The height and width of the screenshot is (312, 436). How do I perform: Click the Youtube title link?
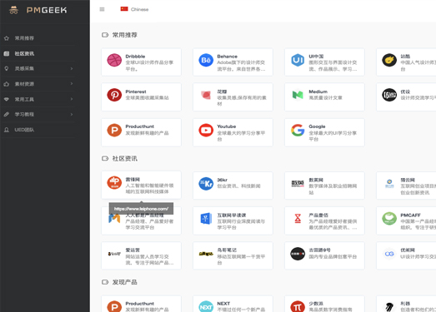coord(227,126)
